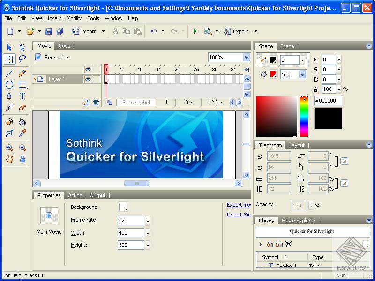The image size is (375, 281).
Task: Select the Pen tool
Action: (10, 96)
